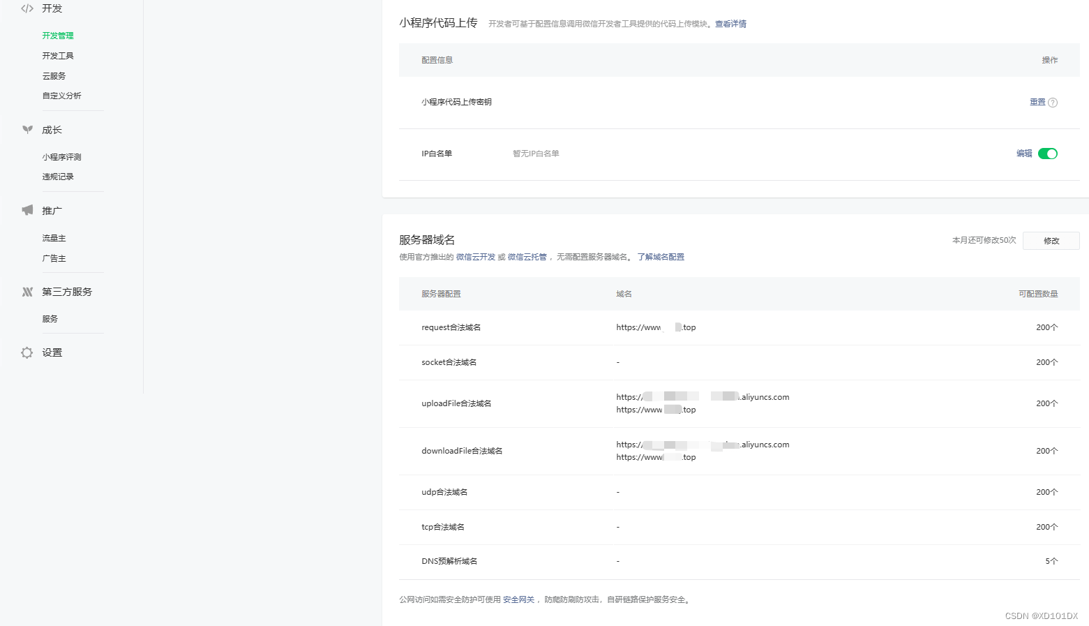
Task: Open the 微信云托管 link
Action: (527, 257)
